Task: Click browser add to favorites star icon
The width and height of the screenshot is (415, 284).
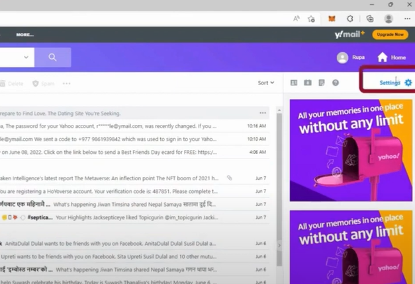Action: point(311,18)
